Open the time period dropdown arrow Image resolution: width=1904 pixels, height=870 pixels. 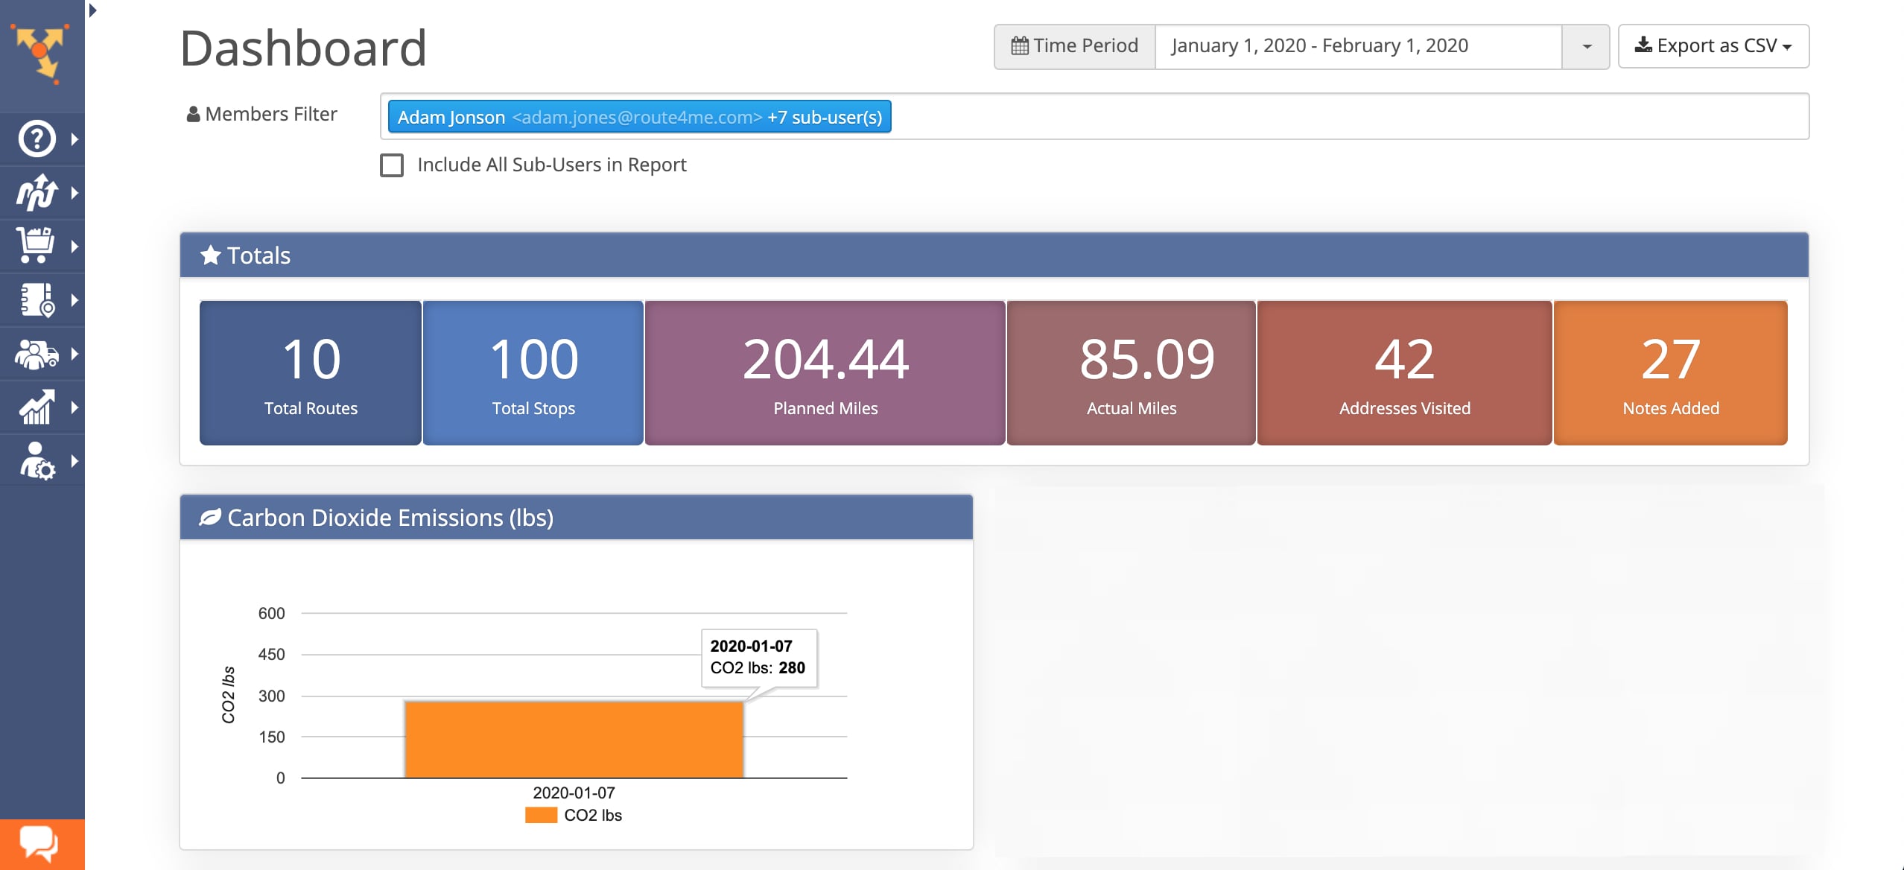point(1586,46)
